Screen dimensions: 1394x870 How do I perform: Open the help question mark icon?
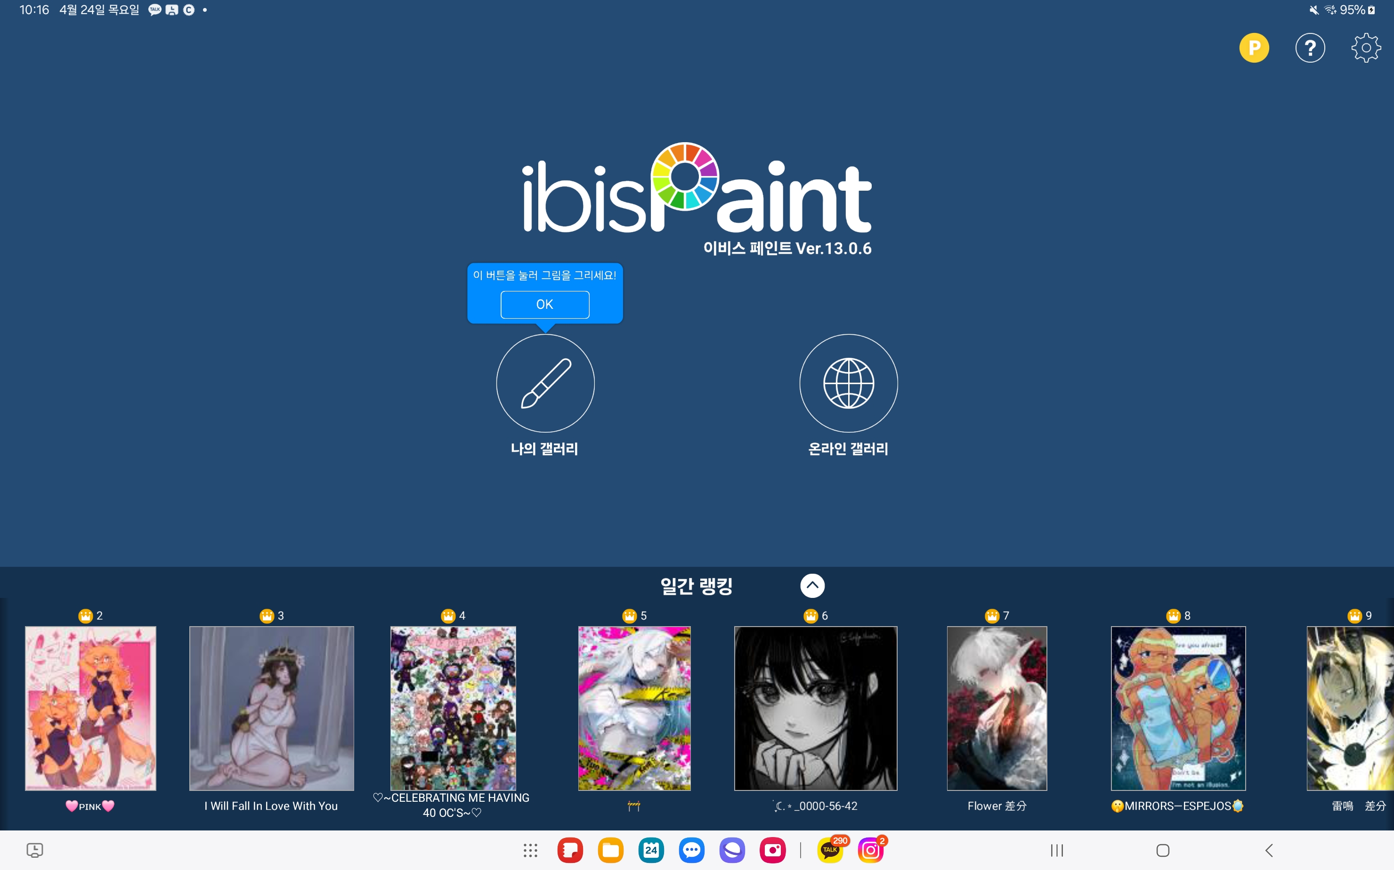1309,48
